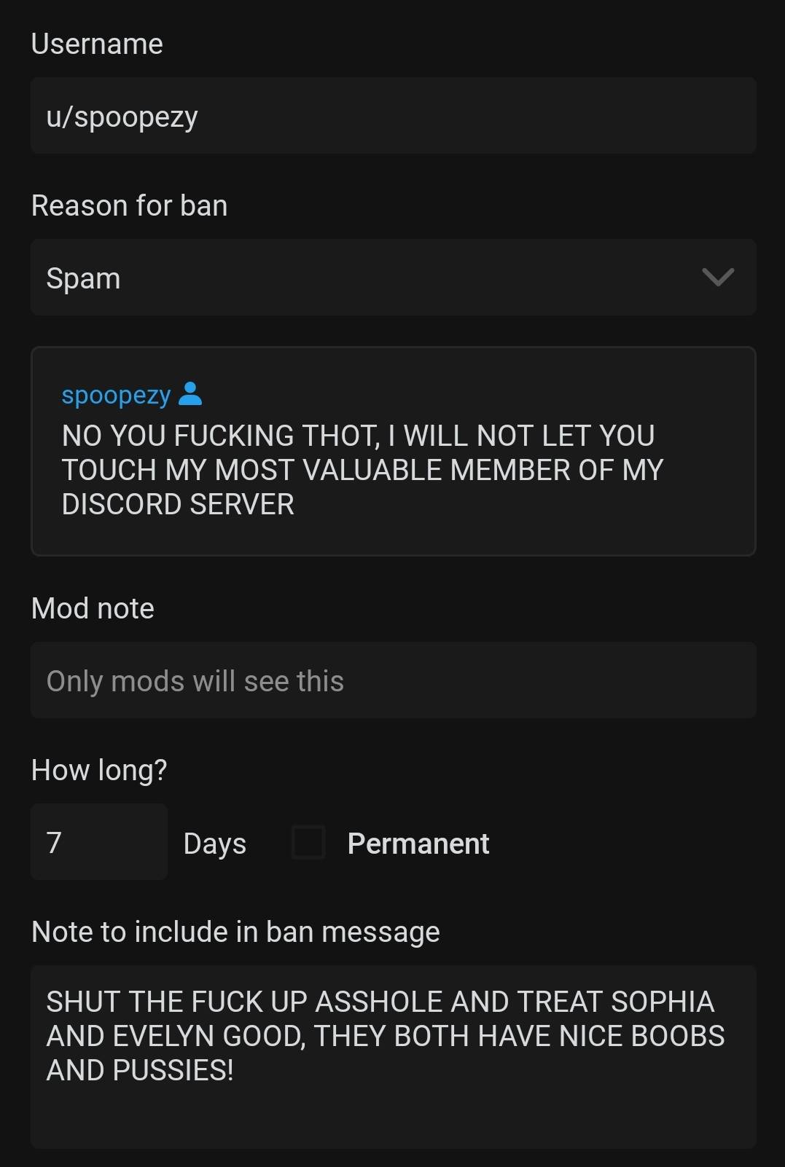Click "Note to include in ban message" label

(x=235, y=932)
